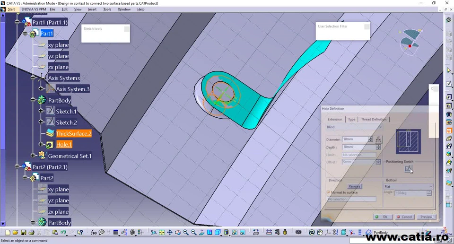Expand Sketch.1 tree node
454x244 pixels.
[41, 111]
